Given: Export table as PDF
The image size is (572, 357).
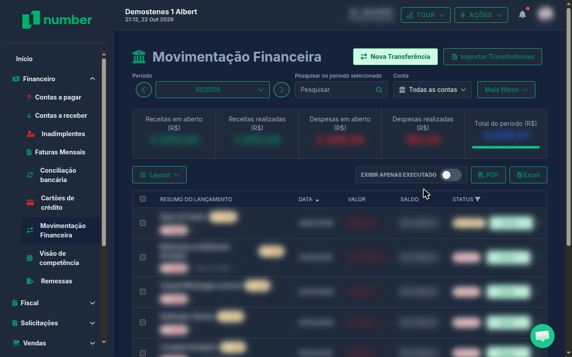Looking at the screenshot, I should (x=488, y=175).
